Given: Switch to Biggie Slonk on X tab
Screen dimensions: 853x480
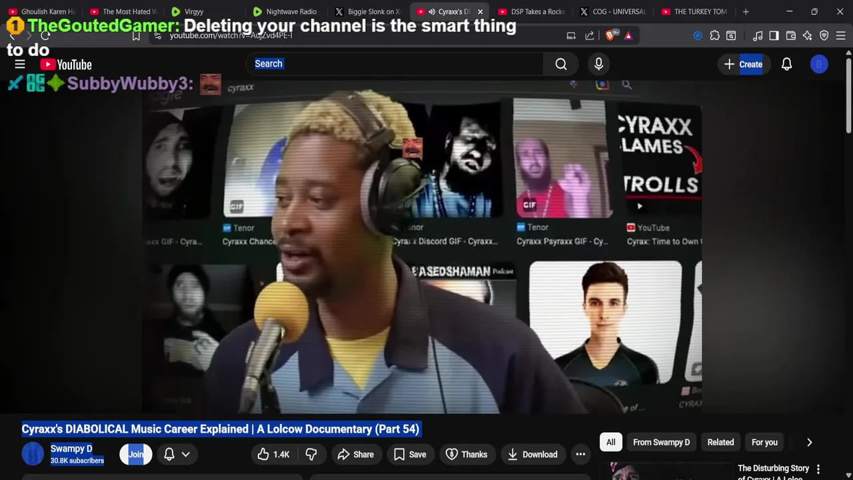Looking at the screenshot, I should (x=367, y=11).
